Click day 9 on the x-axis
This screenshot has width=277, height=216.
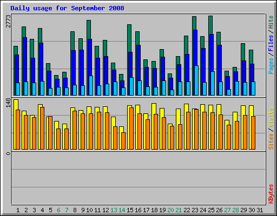(83, 210)
